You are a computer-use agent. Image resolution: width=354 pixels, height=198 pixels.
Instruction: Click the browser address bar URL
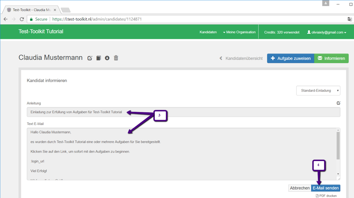(x=97, y=19)
